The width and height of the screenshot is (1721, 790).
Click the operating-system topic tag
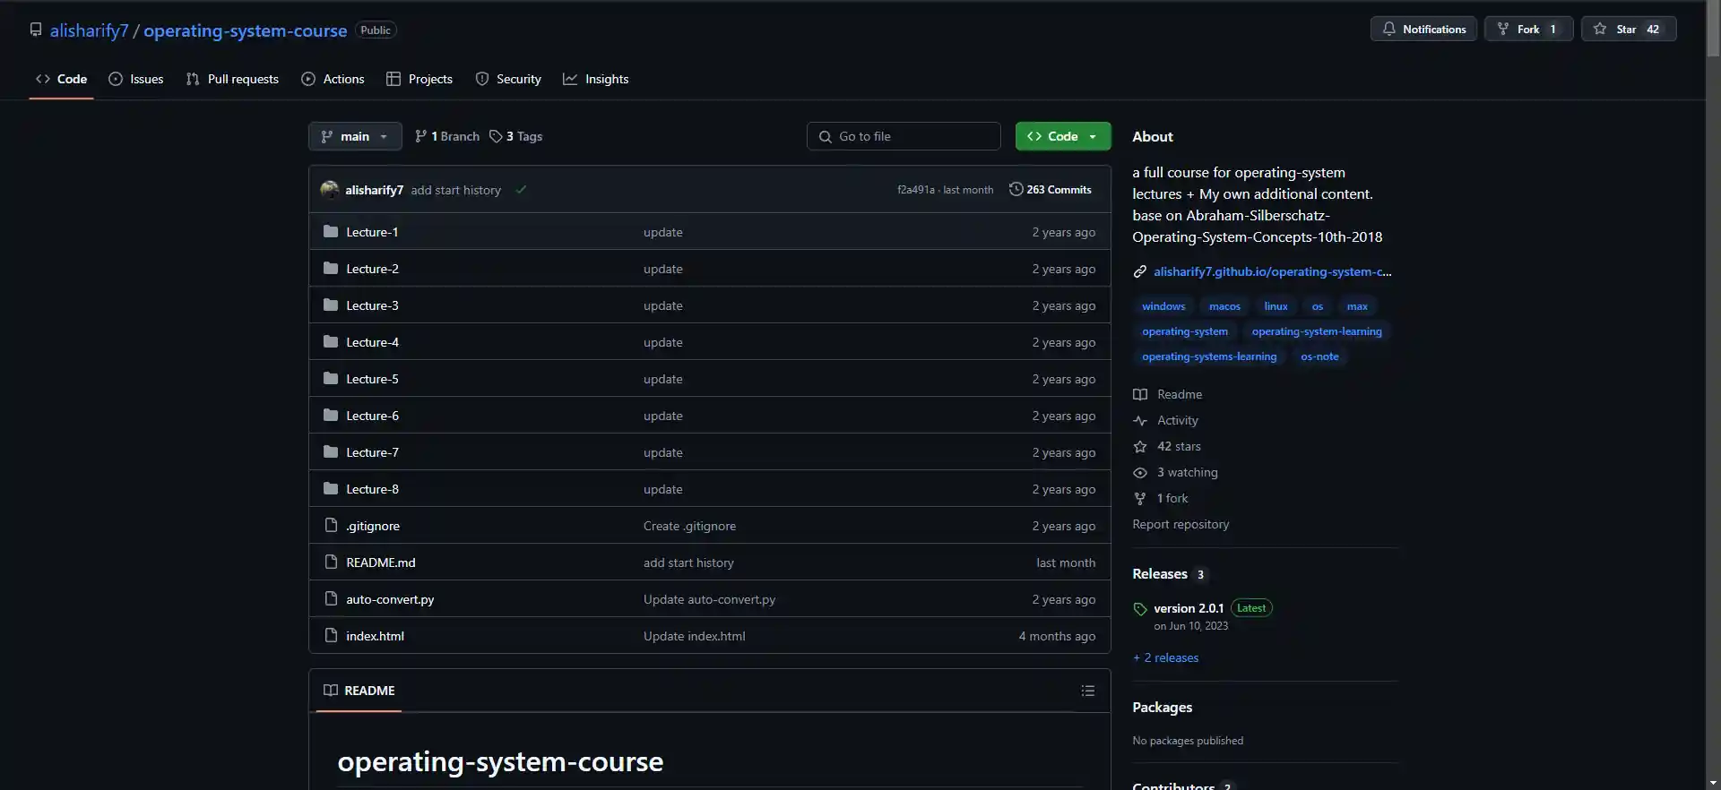(1184, 331)
